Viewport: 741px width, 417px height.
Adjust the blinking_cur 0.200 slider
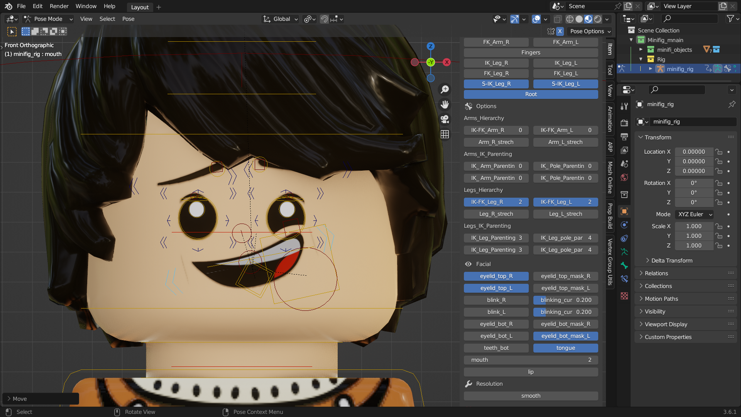[565, 300]
